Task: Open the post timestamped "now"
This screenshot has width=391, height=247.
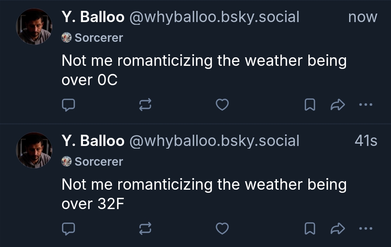Action: point(362,17)
